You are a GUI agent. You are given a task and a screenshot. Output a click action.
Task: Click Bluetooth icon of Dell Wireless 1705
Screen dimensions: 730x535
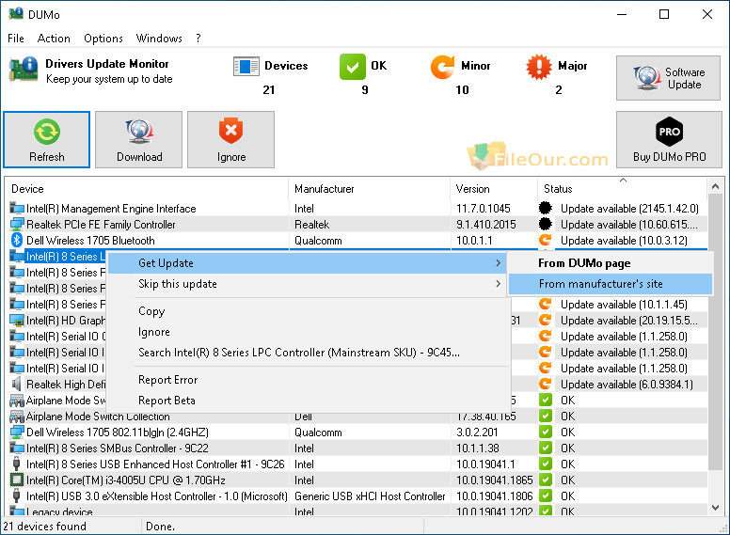coord(17,241)
